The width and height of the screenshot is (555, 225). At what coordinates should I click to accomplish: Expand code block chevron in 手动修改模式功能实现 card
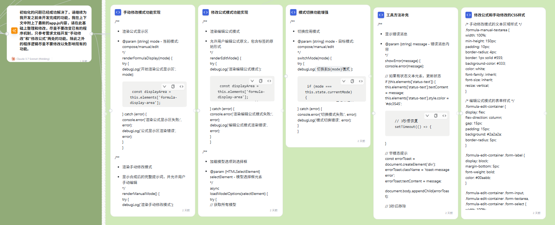tap(164, 86)
